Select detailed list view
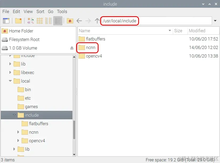 [x=58, y=21]
